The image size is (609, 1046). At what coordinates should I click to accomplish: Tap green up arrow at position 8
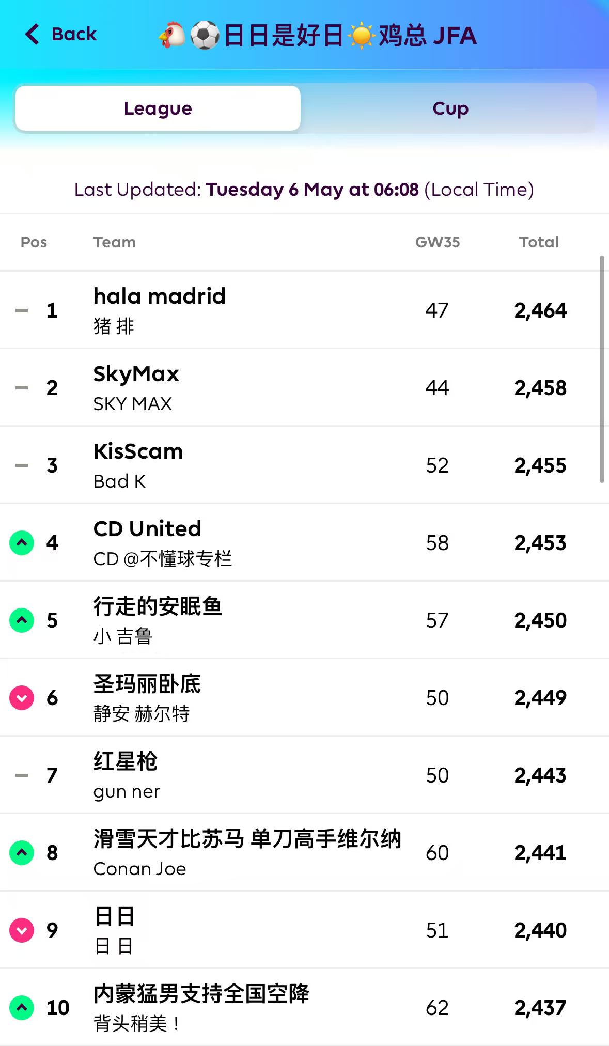22,853
